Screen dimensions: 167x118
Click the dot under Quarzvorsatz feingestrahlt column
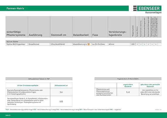click(x=145, y=44)
